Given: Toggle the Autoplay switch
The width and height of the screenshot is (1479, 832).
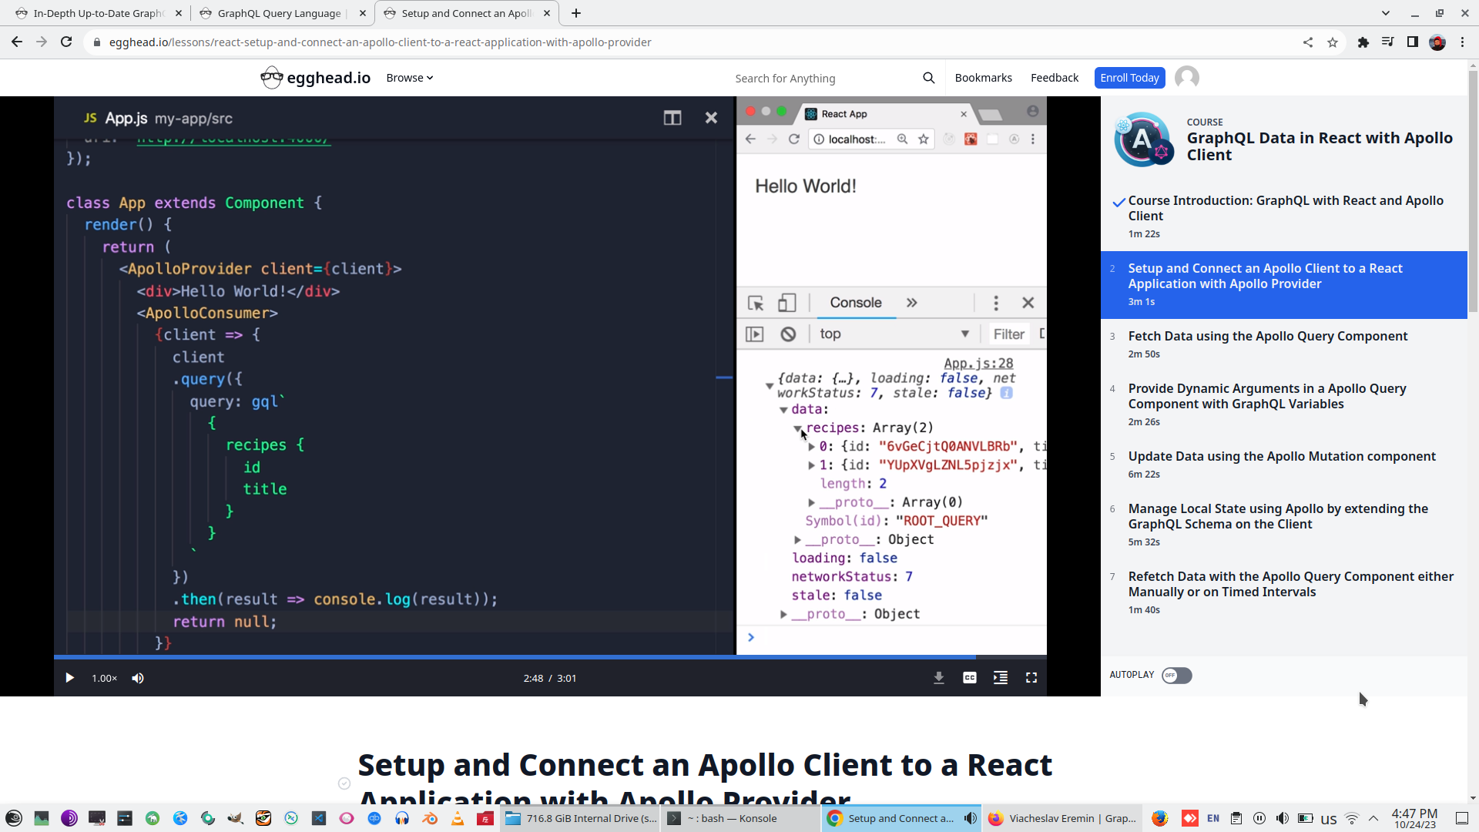Looking at the screenshot, I should click(x=1176, y=676).
